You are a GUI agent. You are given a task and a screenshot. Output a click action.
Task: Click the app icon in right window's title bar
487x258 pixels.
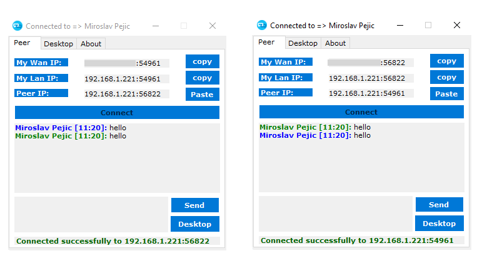click(262, 26)
